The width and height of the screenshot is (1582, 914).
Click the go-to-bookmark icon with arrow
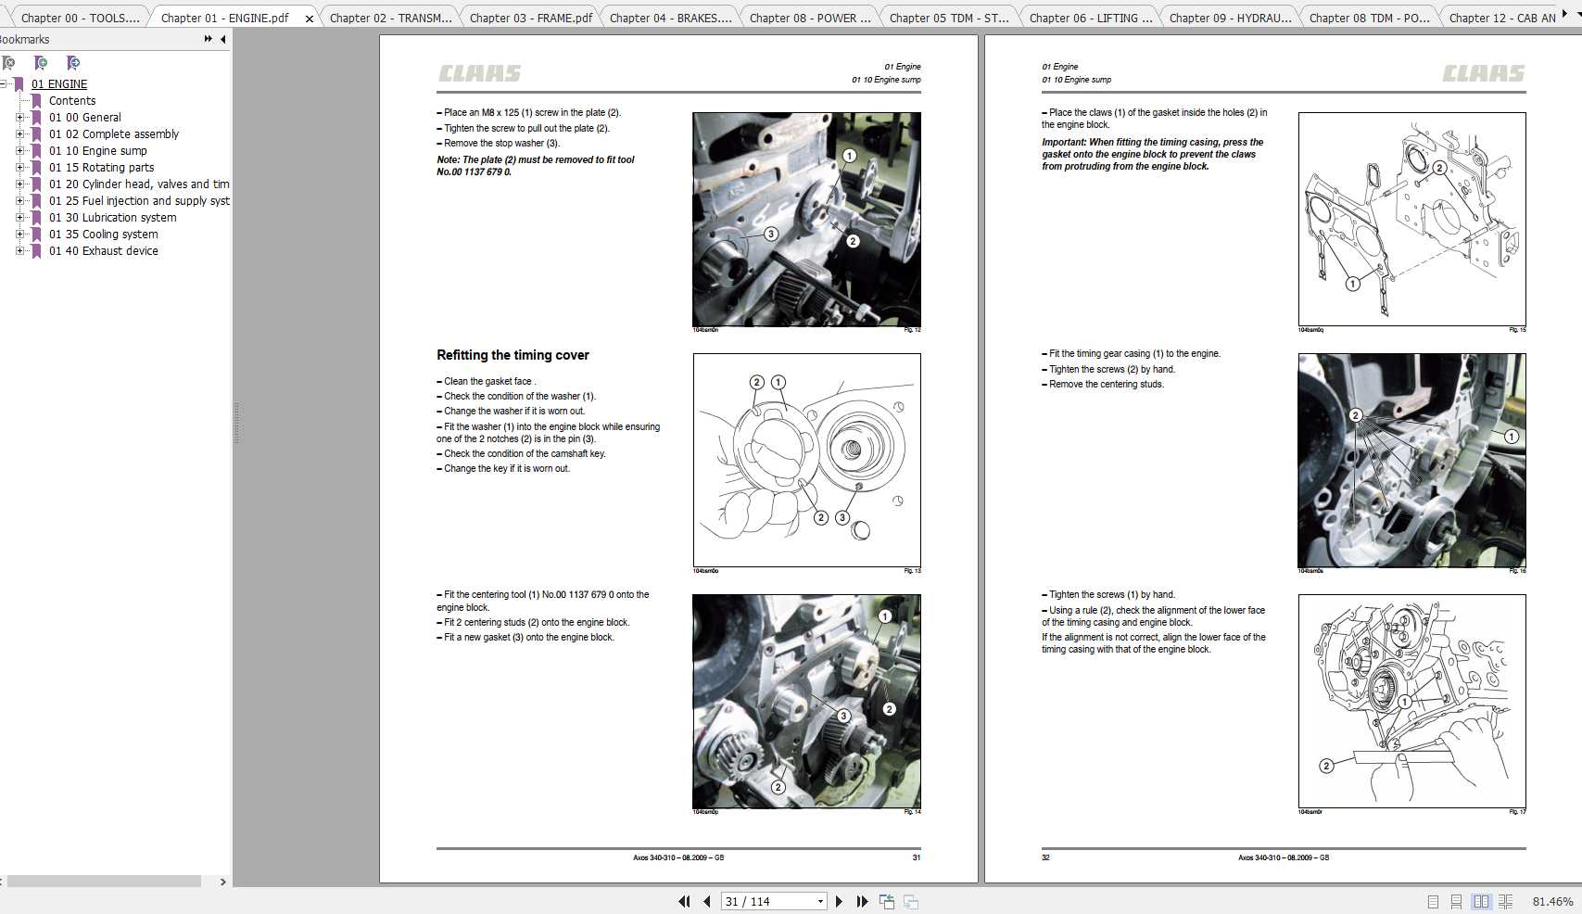pos(73,63)
